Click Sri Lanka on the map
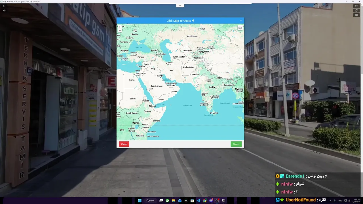Screen dimensions: 363x204 [x=214, y=113]
